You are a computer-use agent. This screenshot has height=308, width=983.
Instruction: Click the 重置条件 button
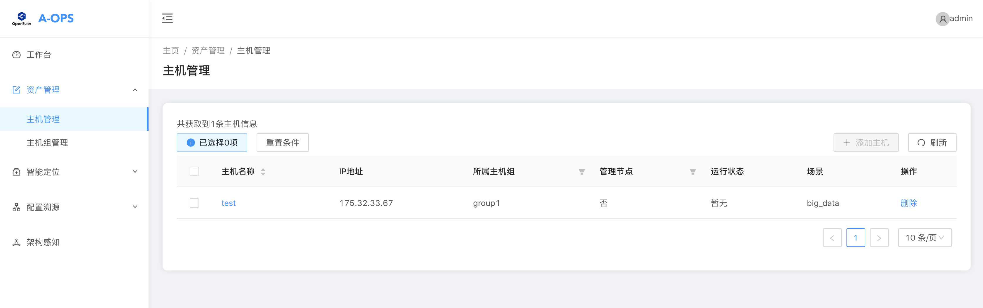pos(282,143)
